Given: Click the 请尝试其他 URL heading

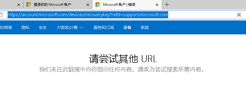Looking at the screenshot, I should [123, 59].
